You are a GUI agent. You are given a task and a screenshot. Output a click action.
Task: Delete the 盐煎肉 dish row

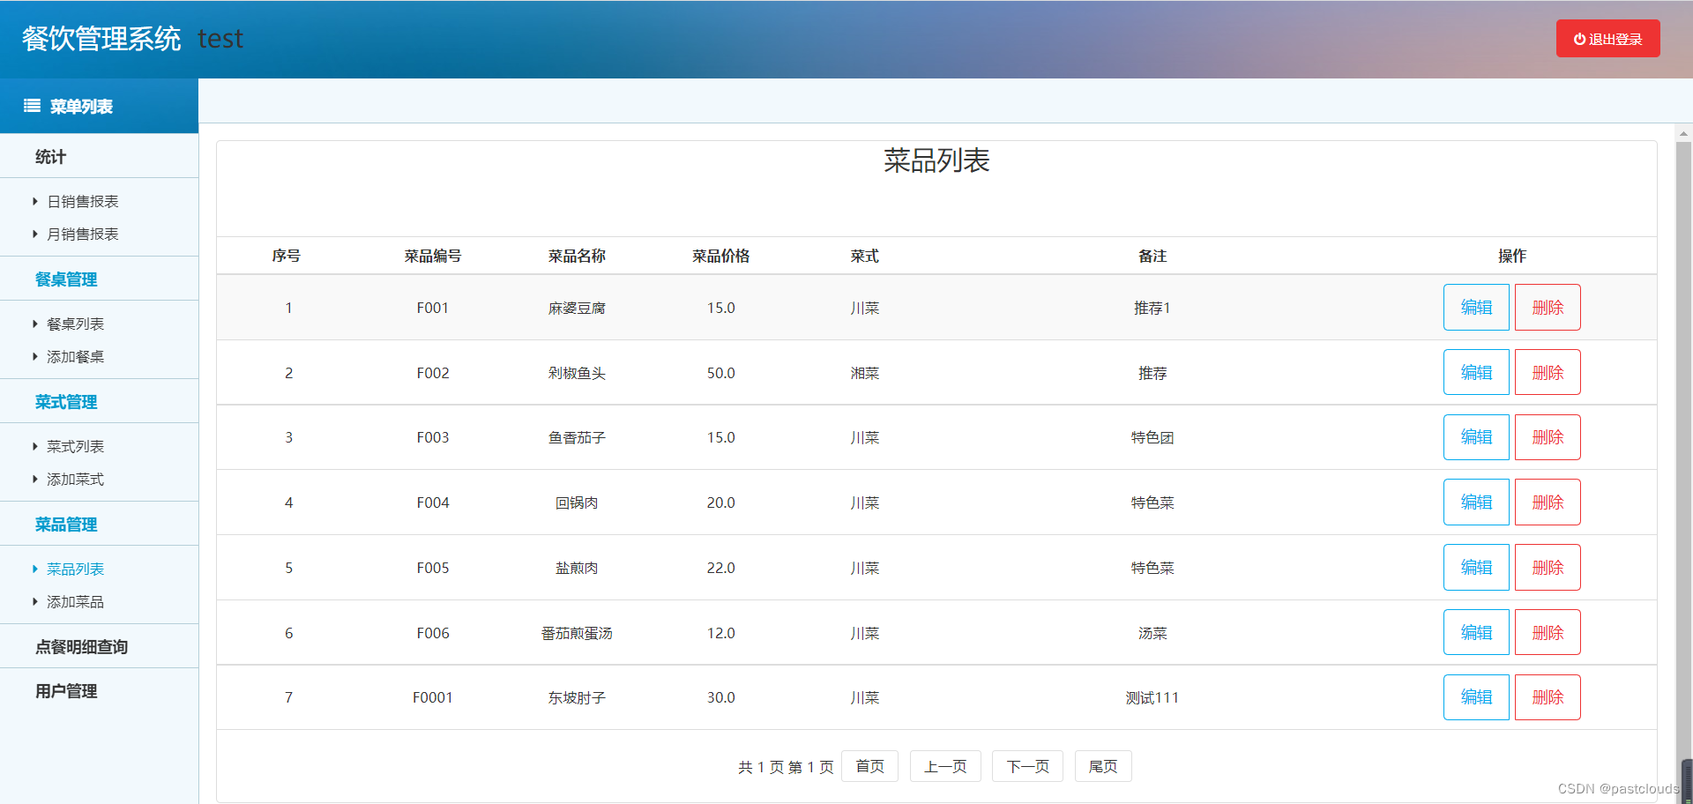1548,568
